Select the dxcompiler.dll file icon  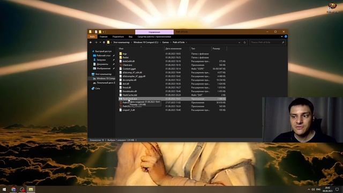tap(121, 80)
